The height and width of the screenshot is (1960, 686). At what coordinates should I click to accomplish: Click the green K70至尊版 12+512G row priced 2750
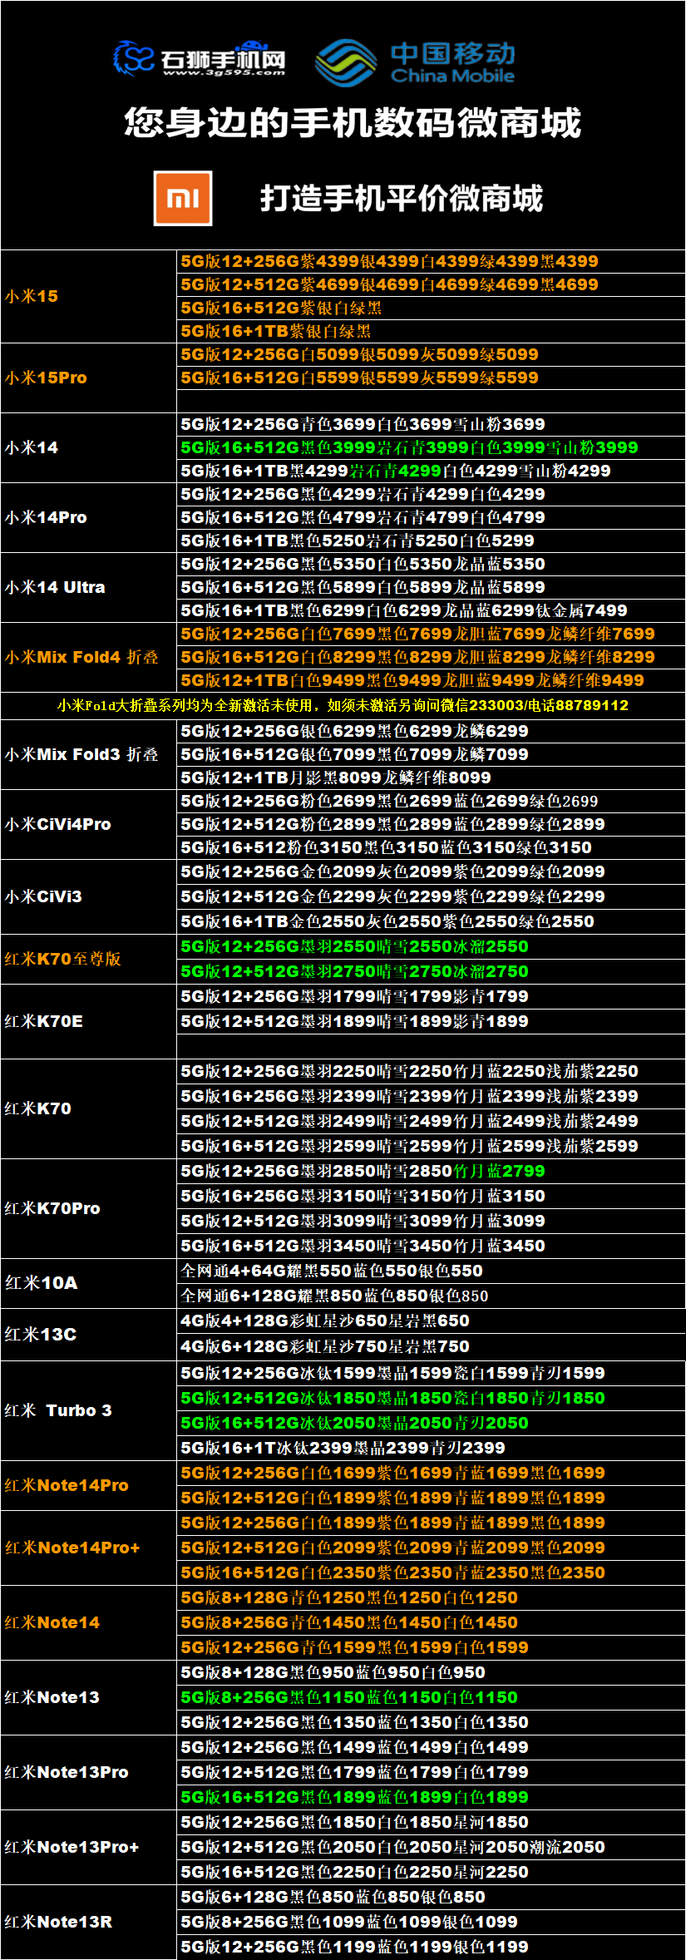[x=431, y=971]
